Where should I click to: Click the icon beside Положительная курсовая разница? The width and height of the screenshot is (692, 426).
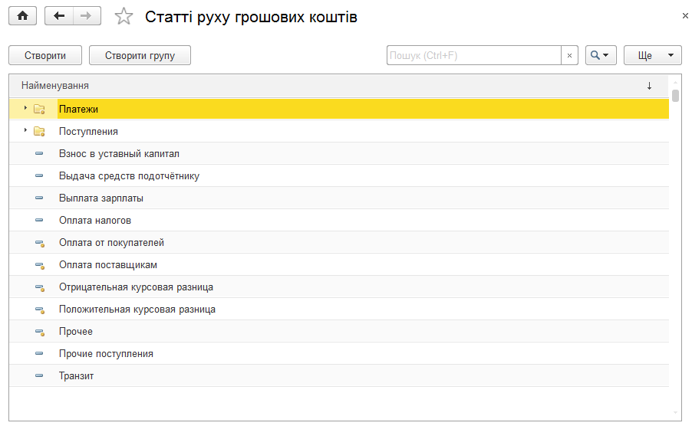coord(40,310)
